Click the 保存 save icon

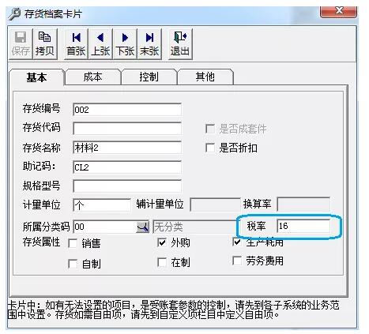click(x=21, y=44)
